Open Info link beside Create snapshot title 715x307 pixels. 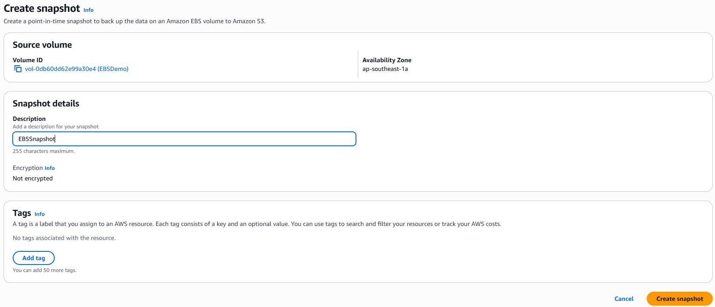[x=88, y=10]
